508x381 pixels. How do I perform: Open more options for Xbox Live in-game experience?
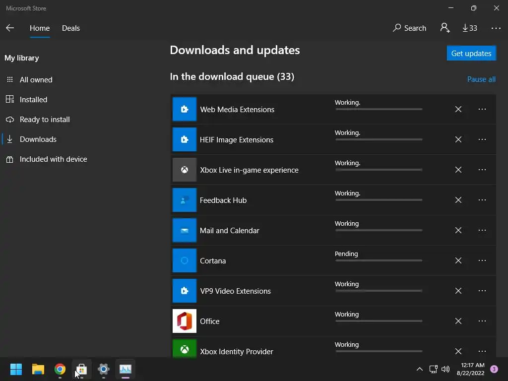(x=482, y=170)
